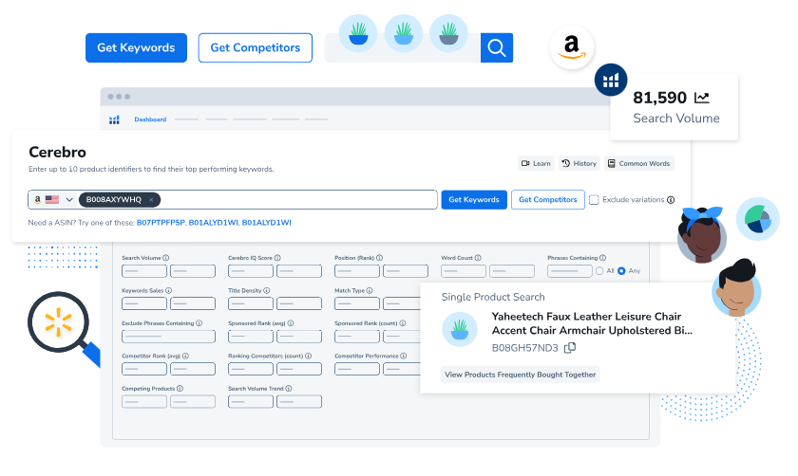Image resolution: width=798 pixels, height=476 pixels.
Task: Click the Cerebro IQ Score info icon
Action: 277,258
